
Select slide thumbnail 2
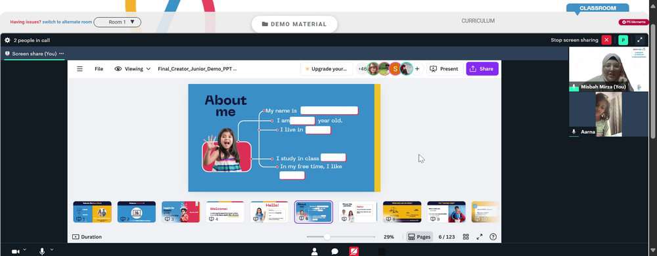pyautogui.click(x=137, y=211)
